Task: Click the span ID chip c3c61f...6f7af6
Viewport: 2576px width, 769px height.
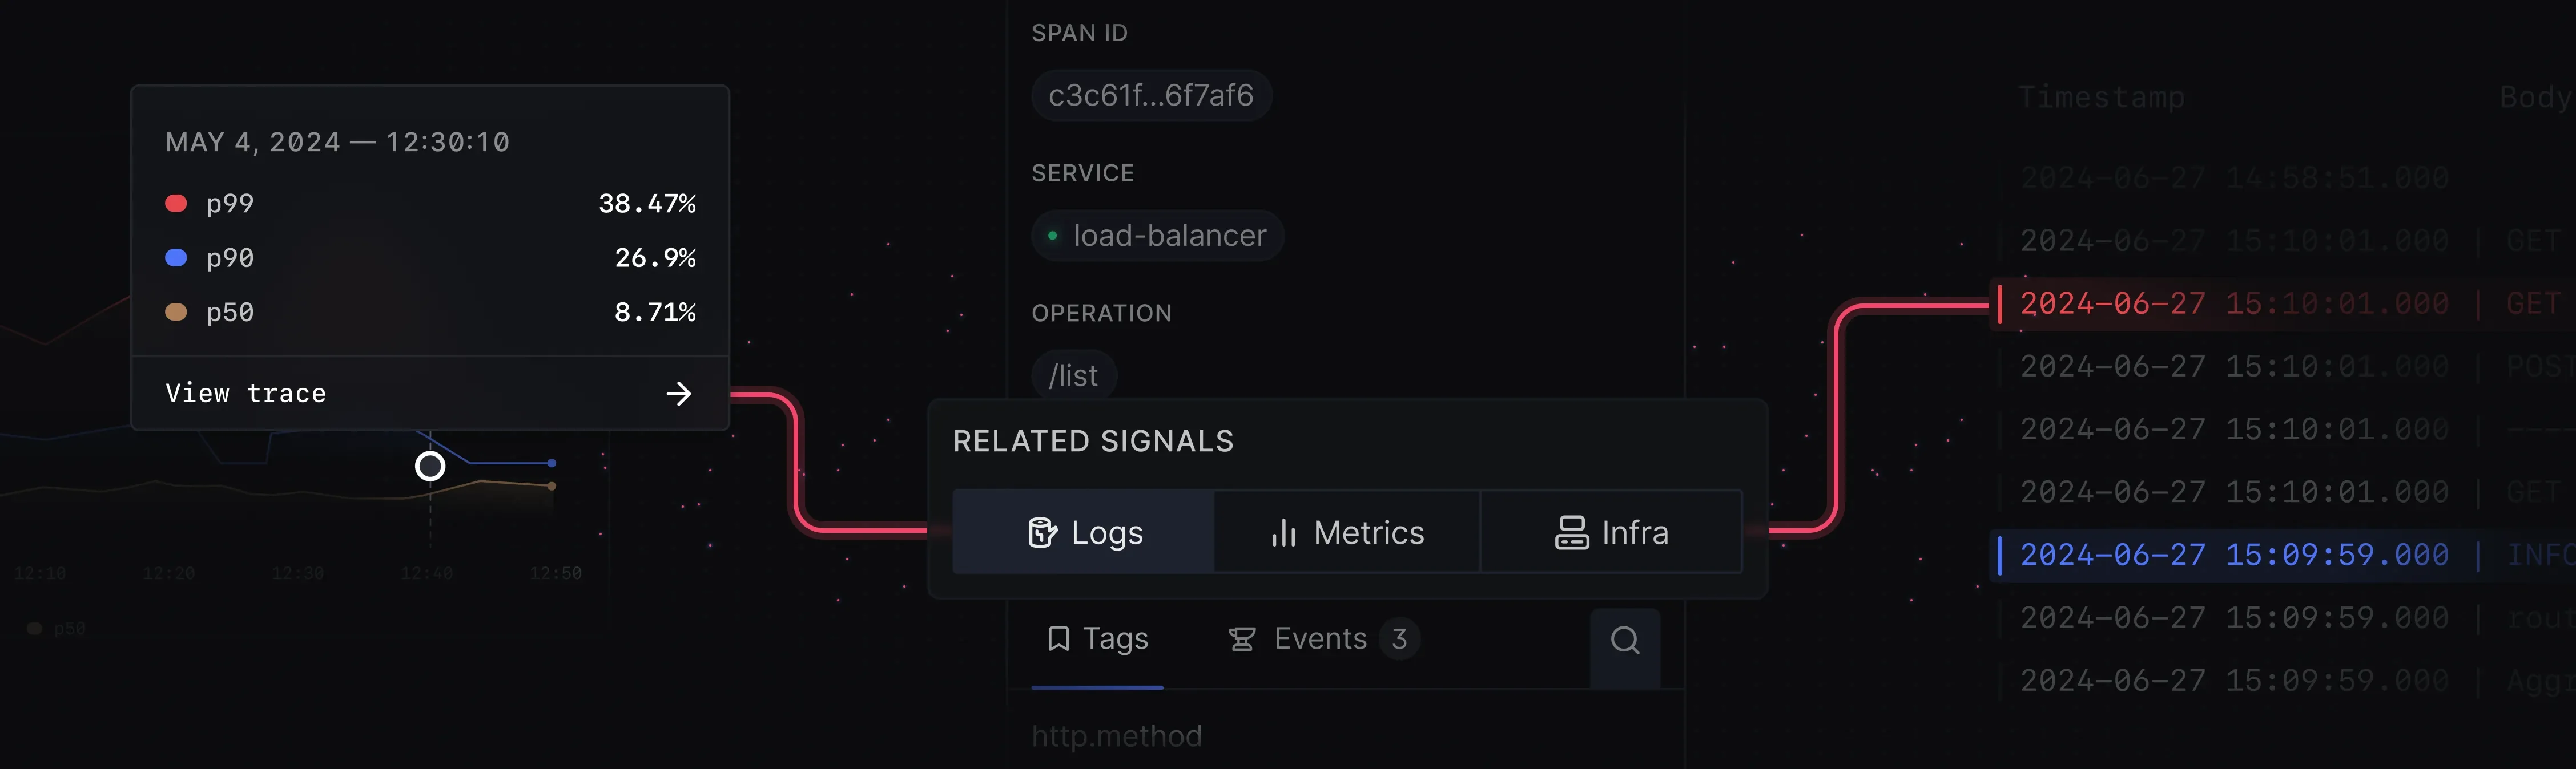Action: click(1150, 96)
